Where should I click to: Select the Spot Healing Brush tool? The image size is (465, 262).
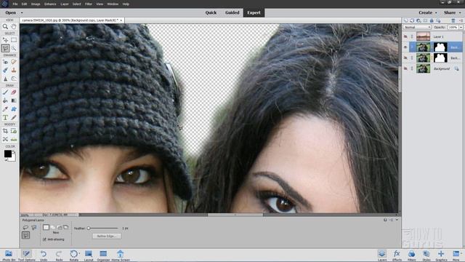pyautogui.click(x=14, y=62)
